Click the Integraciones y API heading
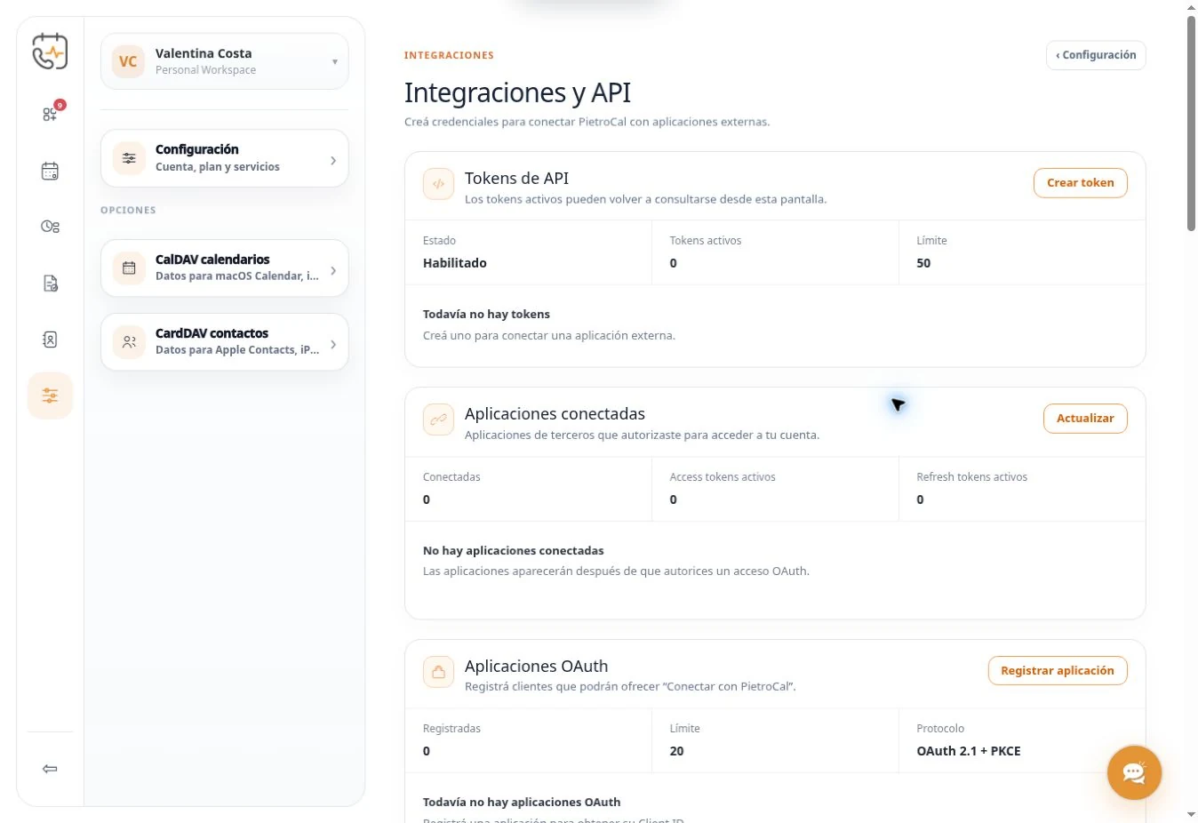 (517, 92)
